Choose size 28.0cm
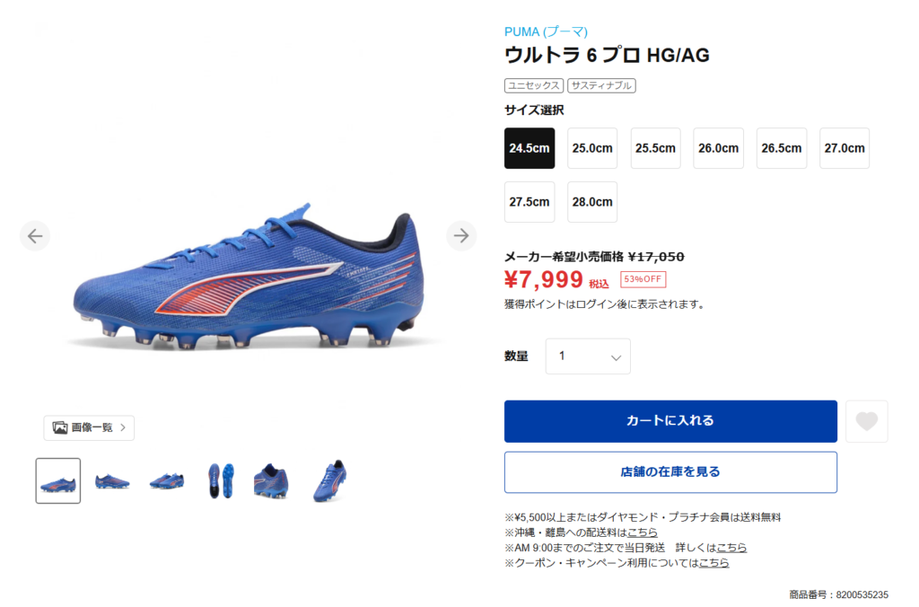The width and height of the screenshot is (919, 607). 592,202
